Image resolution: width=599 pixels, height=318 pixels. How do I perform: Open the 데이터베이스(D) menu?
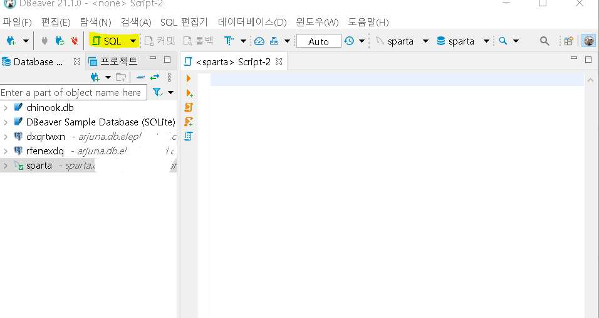252,22
